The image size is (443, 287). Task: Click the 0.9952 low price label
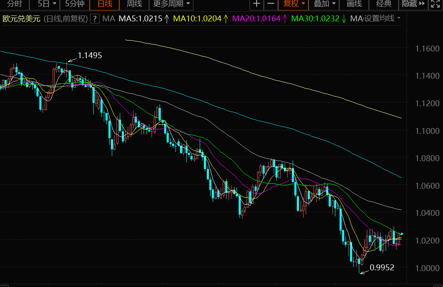click(382, 267)
